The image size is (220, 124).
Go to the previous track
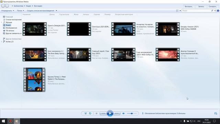coord(103,113)
